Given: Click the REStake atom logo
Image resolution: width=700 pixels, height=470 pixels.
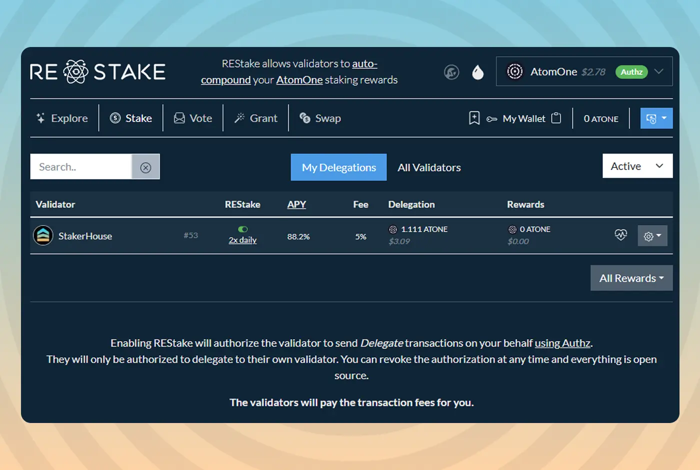Looking at the screenshot, I should (76, 71).
